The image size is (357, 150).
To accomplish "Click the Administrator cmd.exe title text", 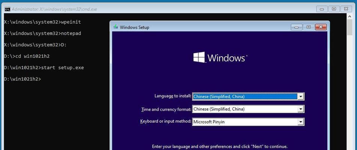I will point(54,9).
